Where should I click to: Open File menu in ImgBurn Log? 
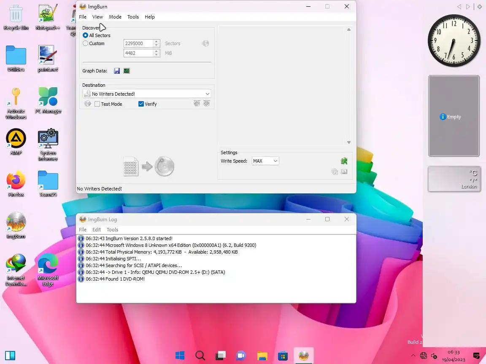pos(83,230)
